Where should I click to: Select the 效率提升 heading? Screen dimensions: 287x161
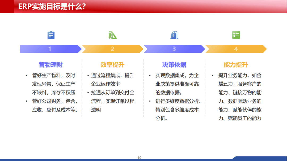coord(112,65)
